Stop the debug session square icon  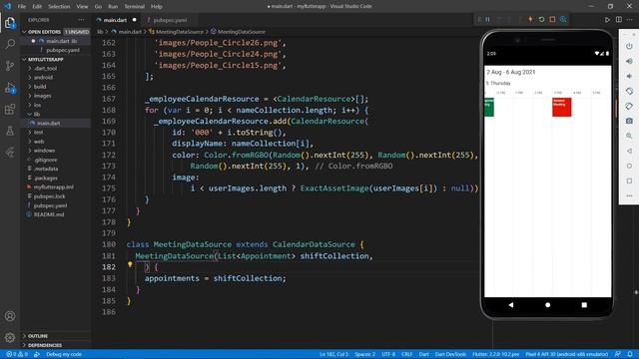pyautogui.click(x=552, y=20)
